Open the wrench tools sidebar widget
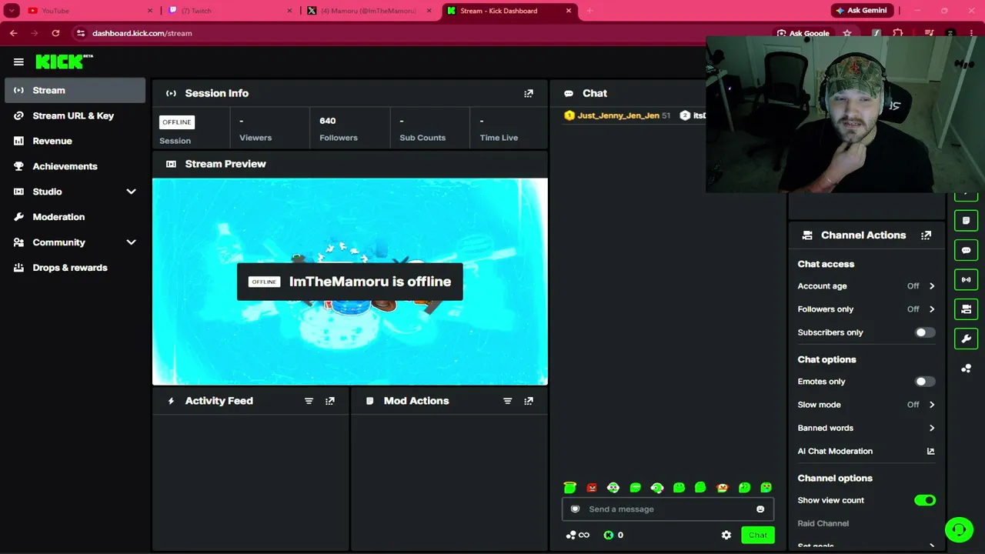The height and width of the screenshot is (554, 985). (967, 339)
